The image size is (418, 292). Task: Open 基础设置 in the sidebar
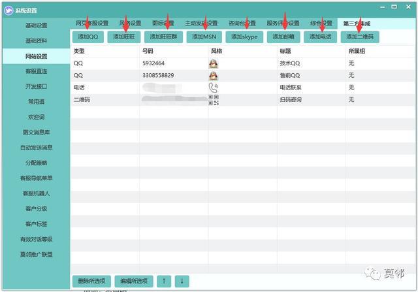[37, 25]
